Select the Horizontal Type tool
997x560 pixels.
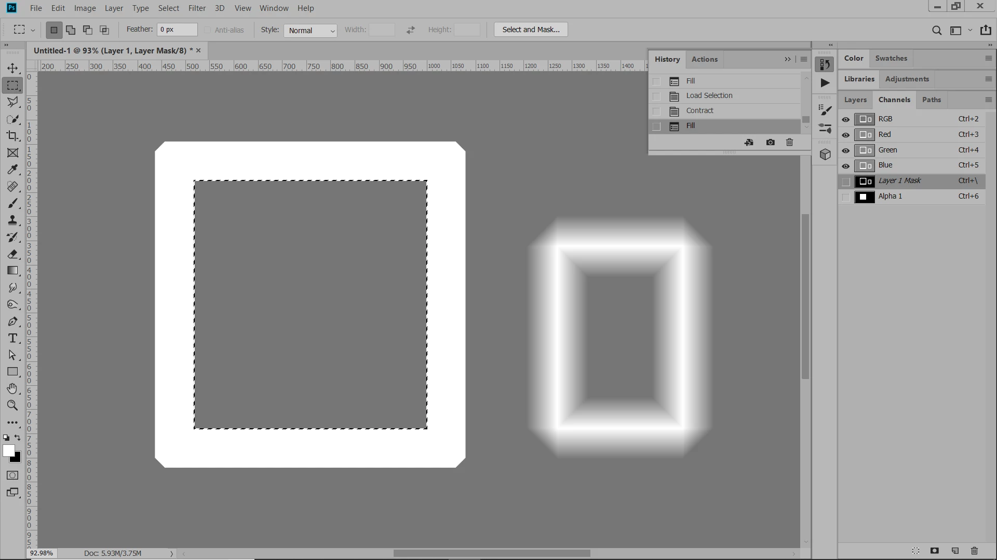click(12, 339)
